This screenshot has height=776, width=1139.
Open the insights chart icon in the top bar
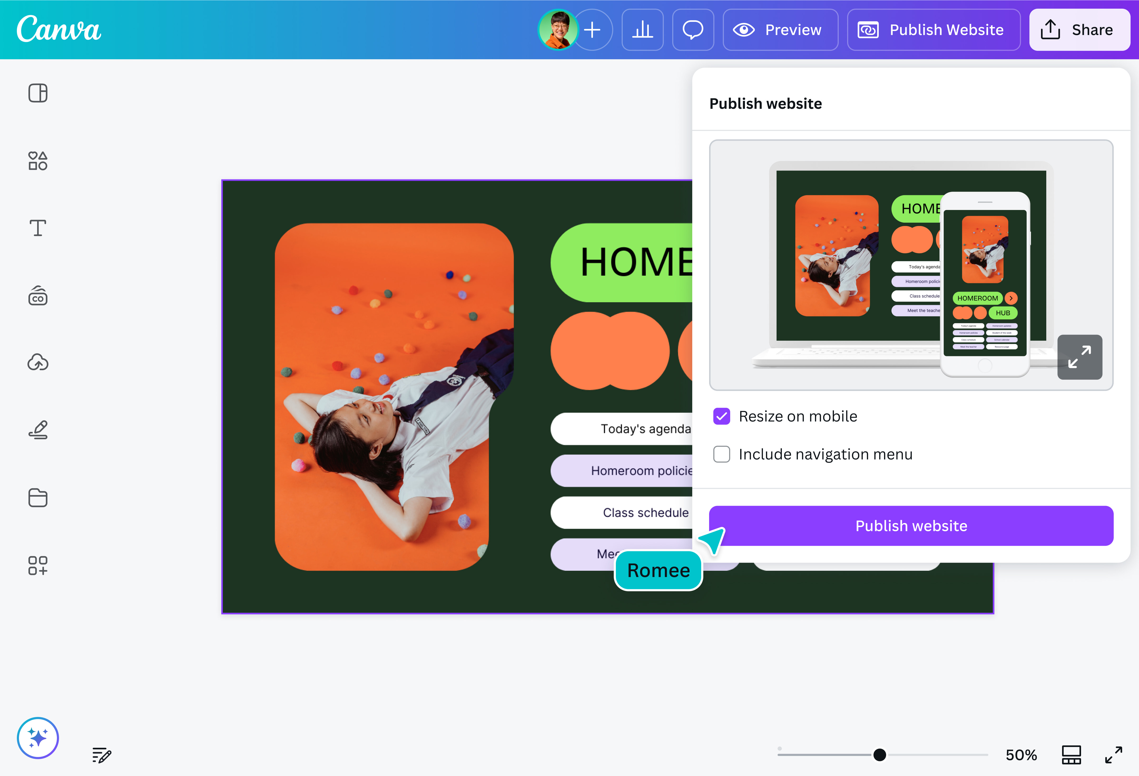(x=642, y=30)
